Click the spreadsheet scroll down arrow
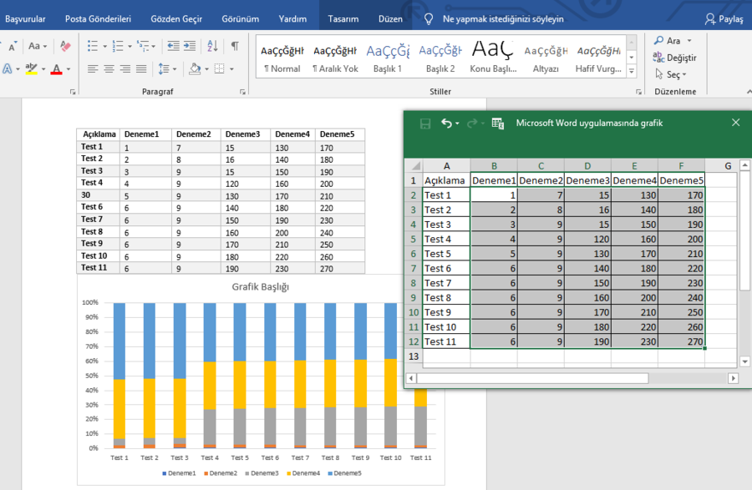Viewport: 752px width, 490px height. pos(744,362)
